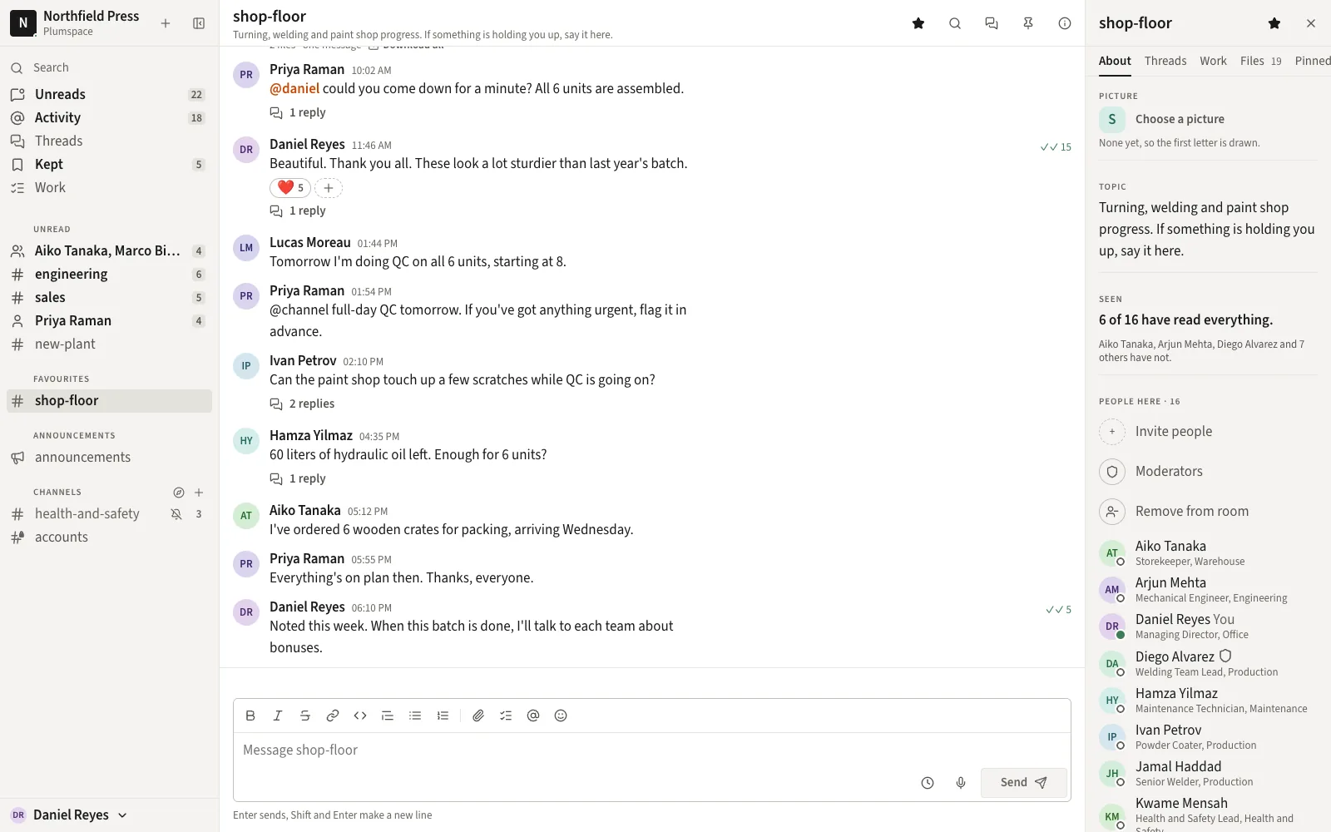Unmute health-and-safety via bell-slash icon

tap(176, 514)
